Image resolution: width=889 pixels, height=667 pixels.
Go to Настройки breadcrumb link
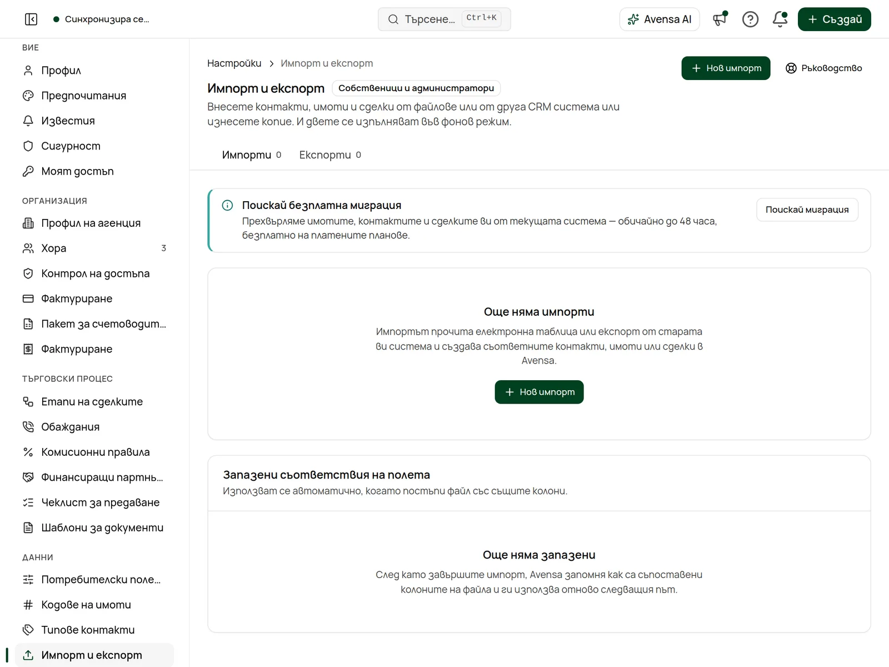(x=234, y=63)
